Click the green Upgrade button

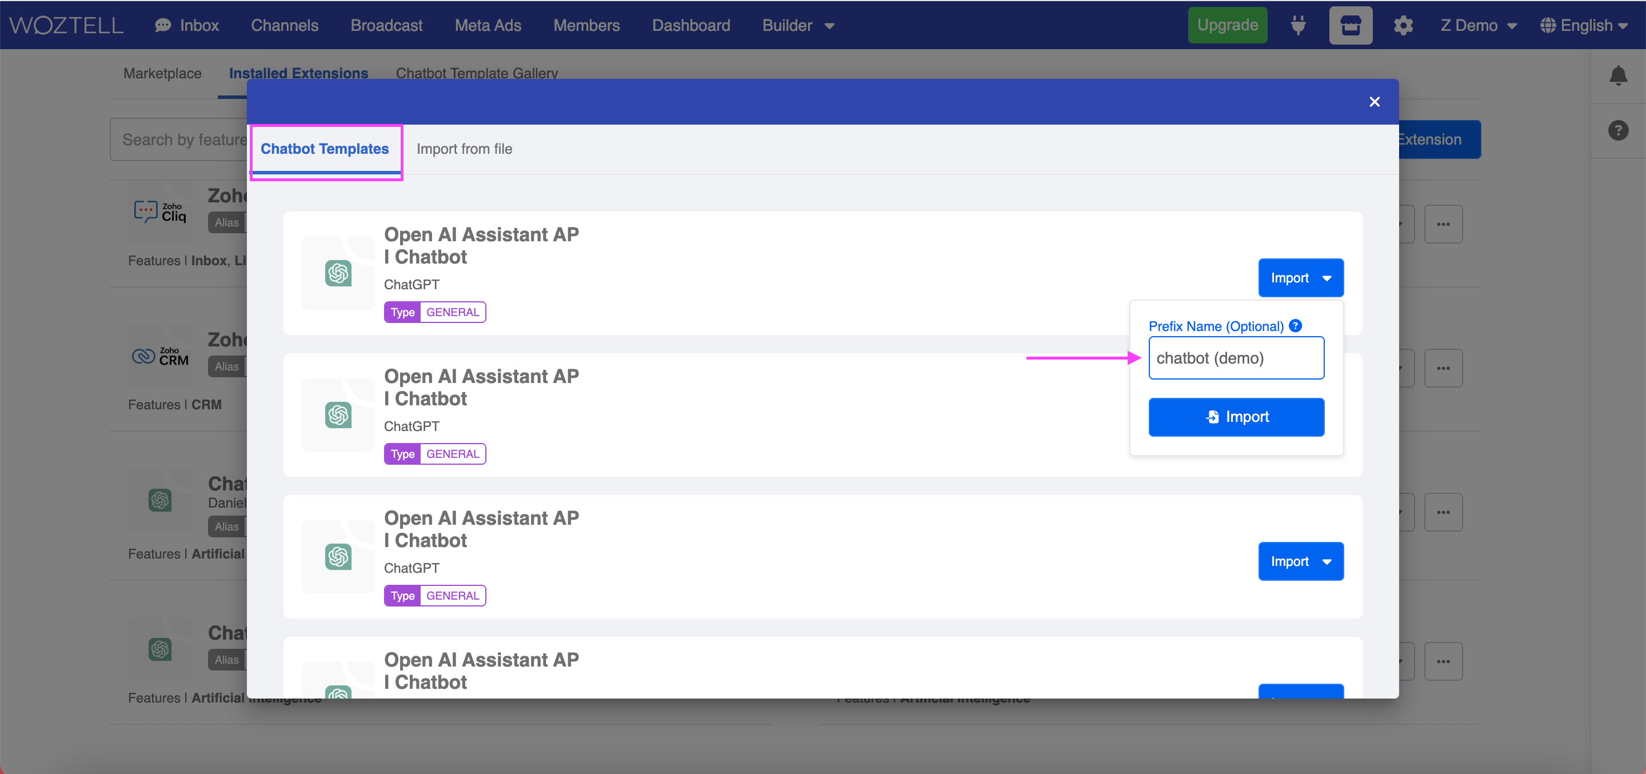pyautogui.click(x=1228, y=25)
